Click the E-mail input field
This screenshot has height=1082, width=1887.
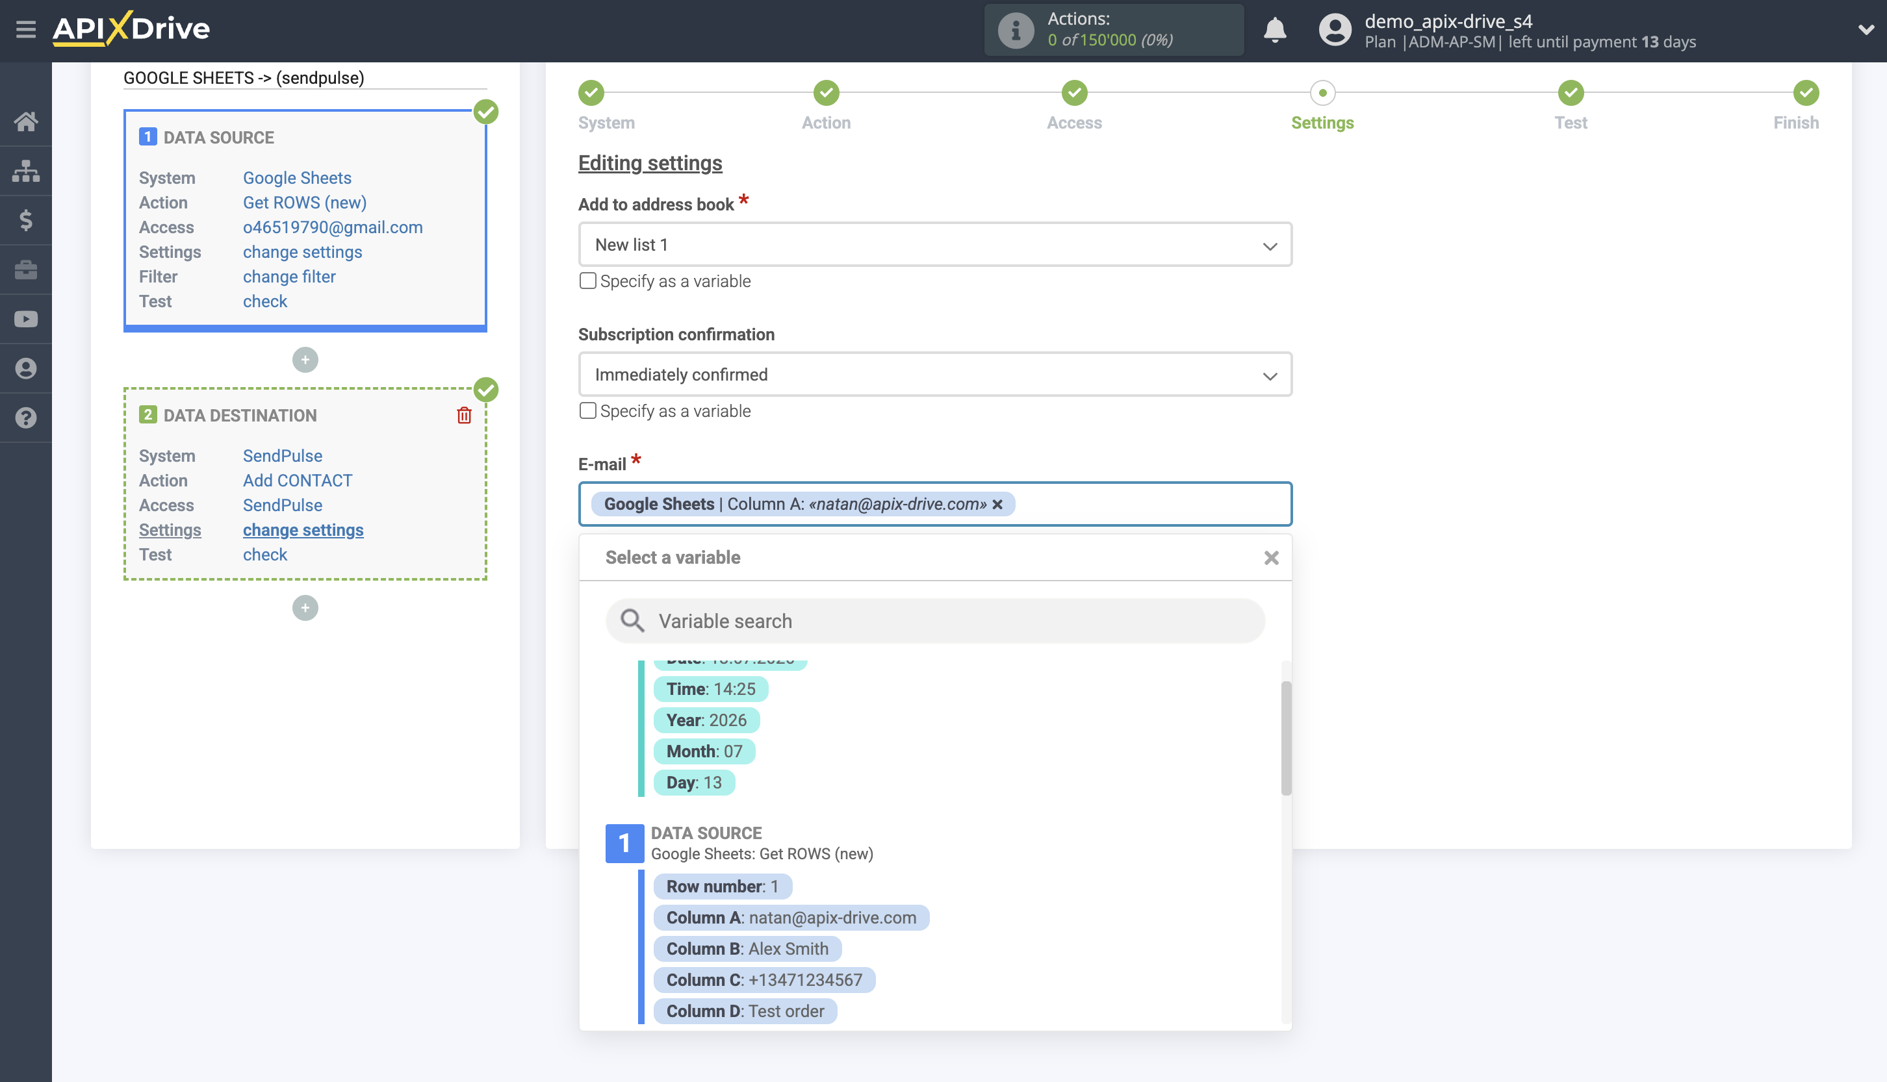tap(934, 505)
